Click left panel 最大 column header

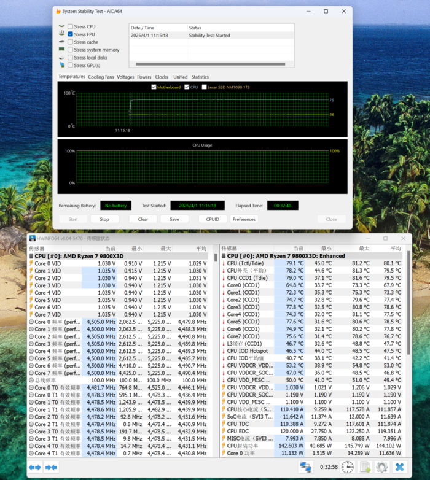[x=158, y=249]
